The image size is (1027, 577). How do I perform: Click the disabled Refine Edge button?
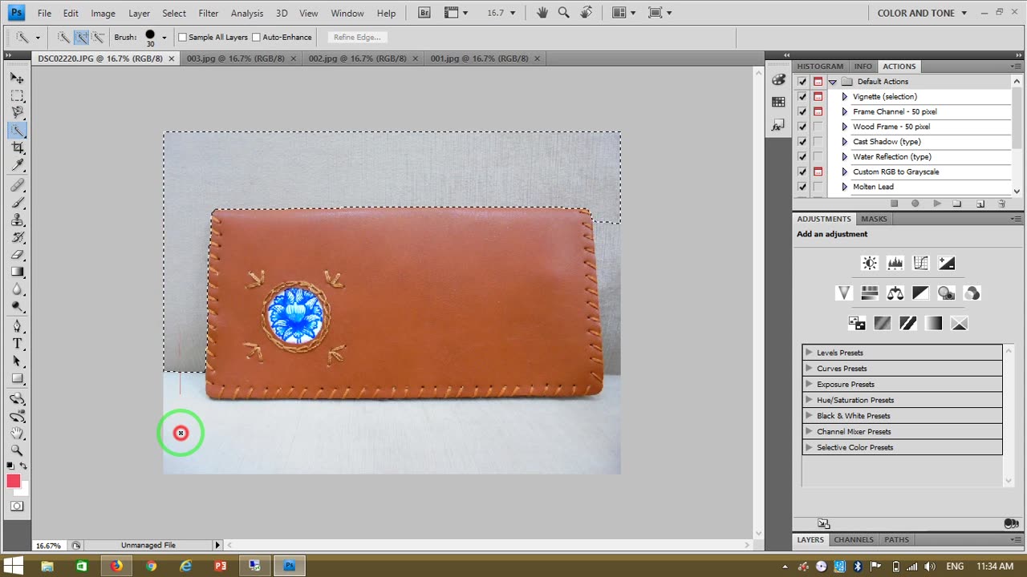pyautogui.click(x=357, y=37)
